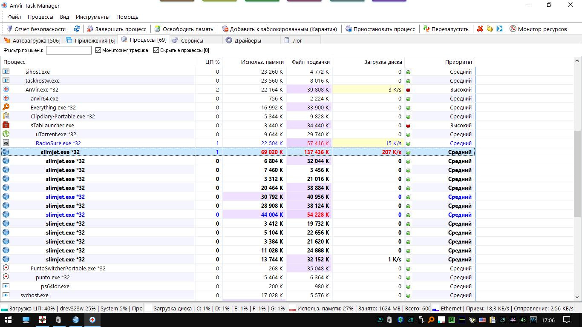The image size is (582, 327).
Task: Click the US flag language tray icon
Action: (482, 320)
